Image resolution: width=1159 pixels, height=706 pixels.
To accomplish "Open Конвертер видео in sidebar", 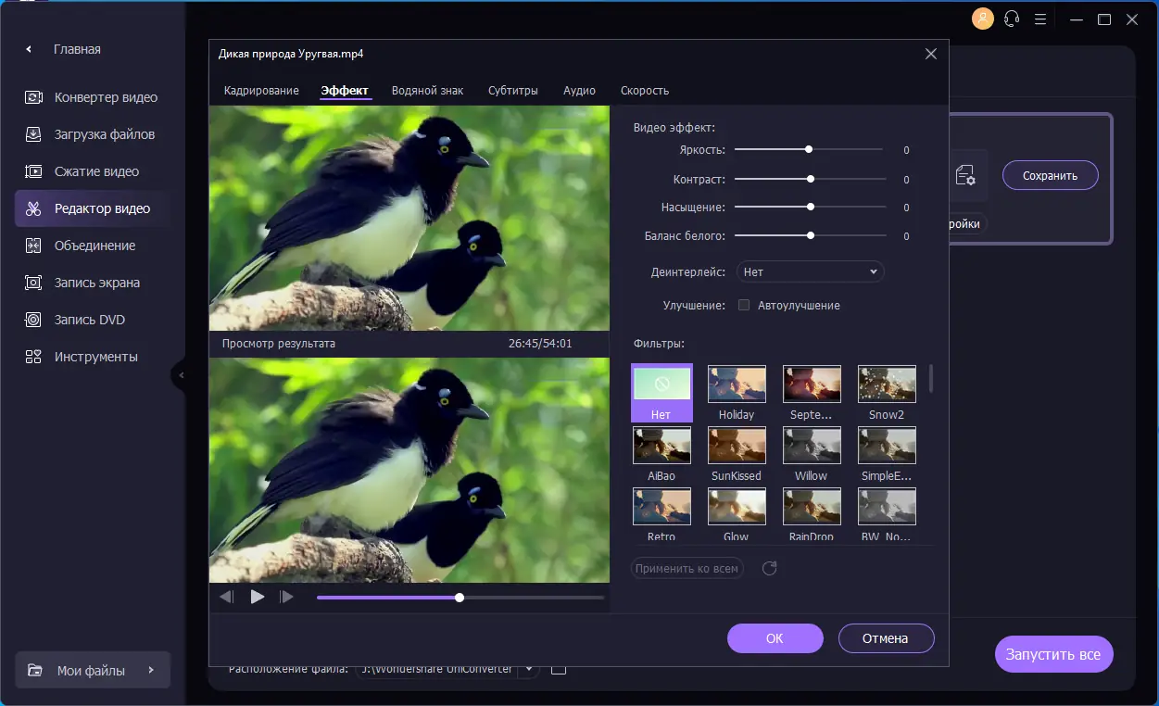I will click(x=93, y=97).
